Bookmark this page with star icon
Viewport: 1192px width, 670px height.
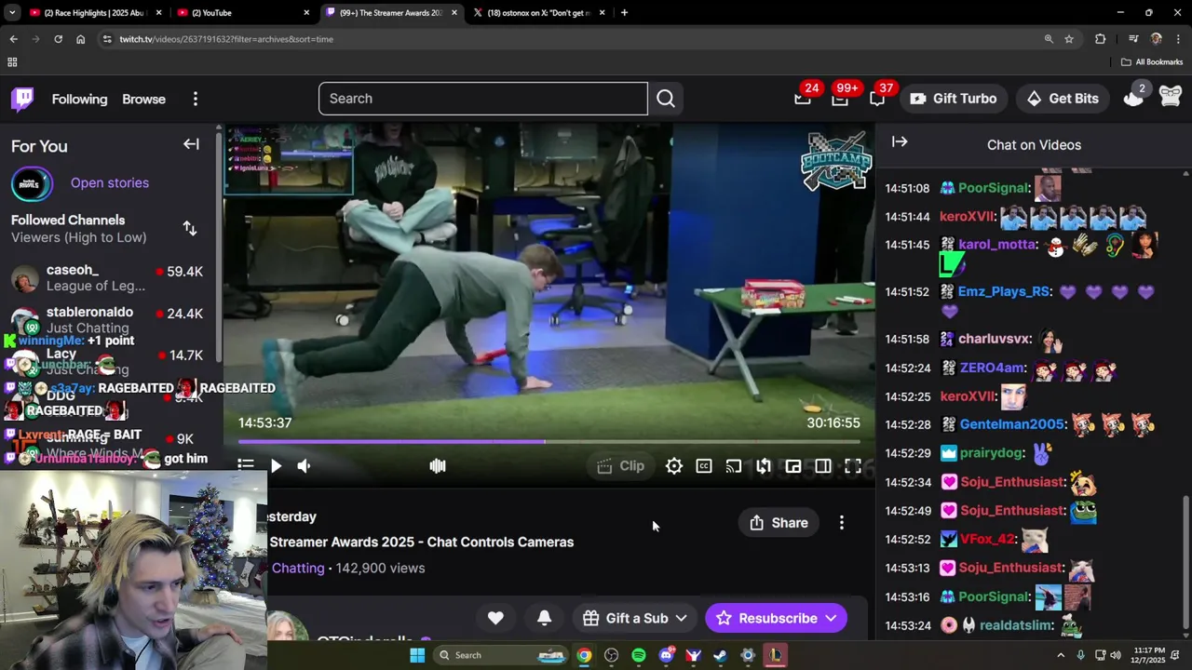pyautogui.click(x=1069, y=39)
